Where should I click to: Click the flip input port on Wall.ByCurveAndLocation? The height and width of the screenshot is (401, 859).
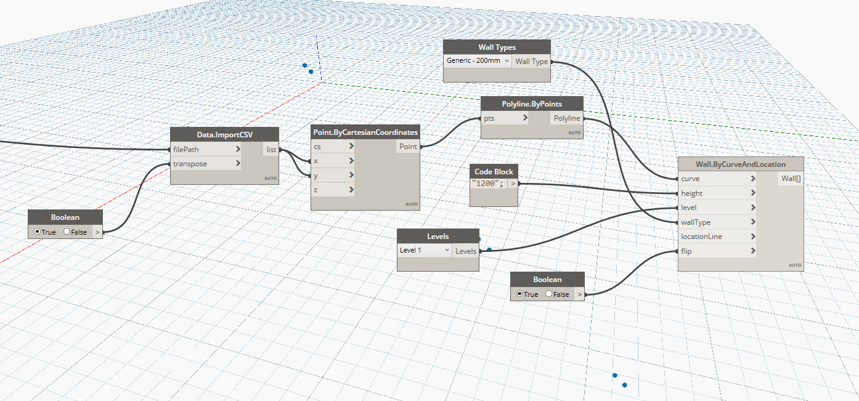686,251
